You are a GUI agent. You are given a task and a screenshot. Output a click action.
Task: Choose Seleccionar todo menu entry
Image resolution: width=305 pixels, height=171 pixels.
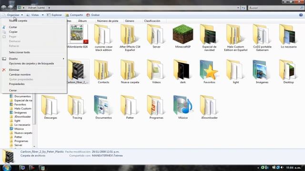pos(20,52)
